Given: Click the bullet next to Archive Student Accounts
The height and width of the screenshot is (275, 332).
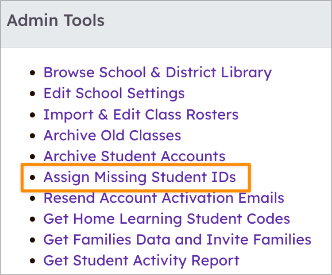Looking at the screenshot, I should click(31, 157).
